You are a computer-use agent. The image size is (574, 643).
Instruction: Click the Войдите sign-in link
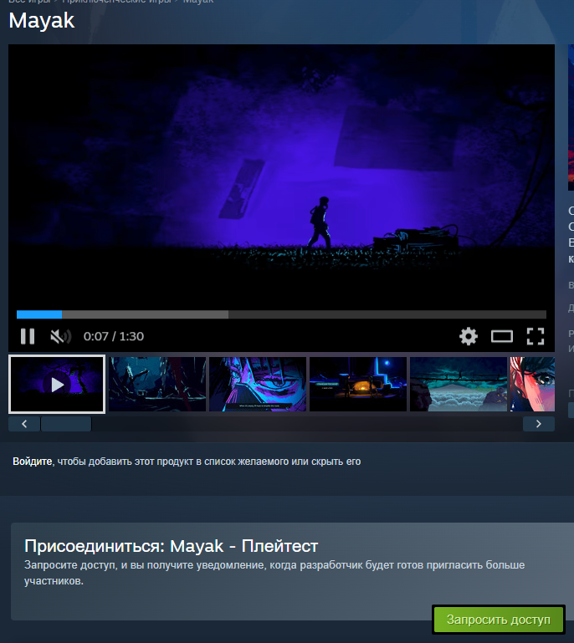32,462
